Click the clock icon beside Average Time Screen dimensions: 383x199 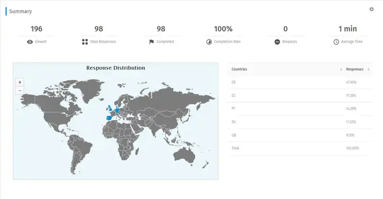pos(336,42)
